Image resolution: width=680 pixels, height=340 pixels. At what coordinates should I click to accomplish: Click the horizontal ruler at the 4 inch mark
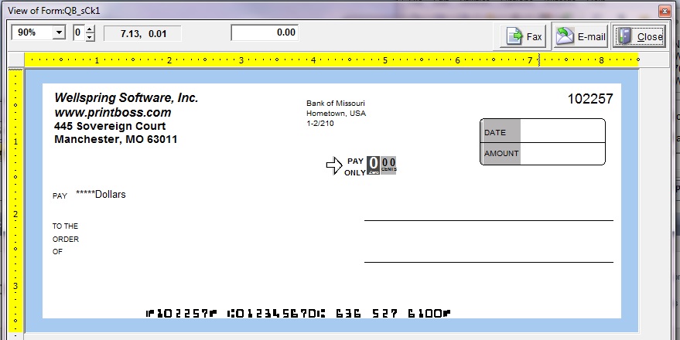313,60
